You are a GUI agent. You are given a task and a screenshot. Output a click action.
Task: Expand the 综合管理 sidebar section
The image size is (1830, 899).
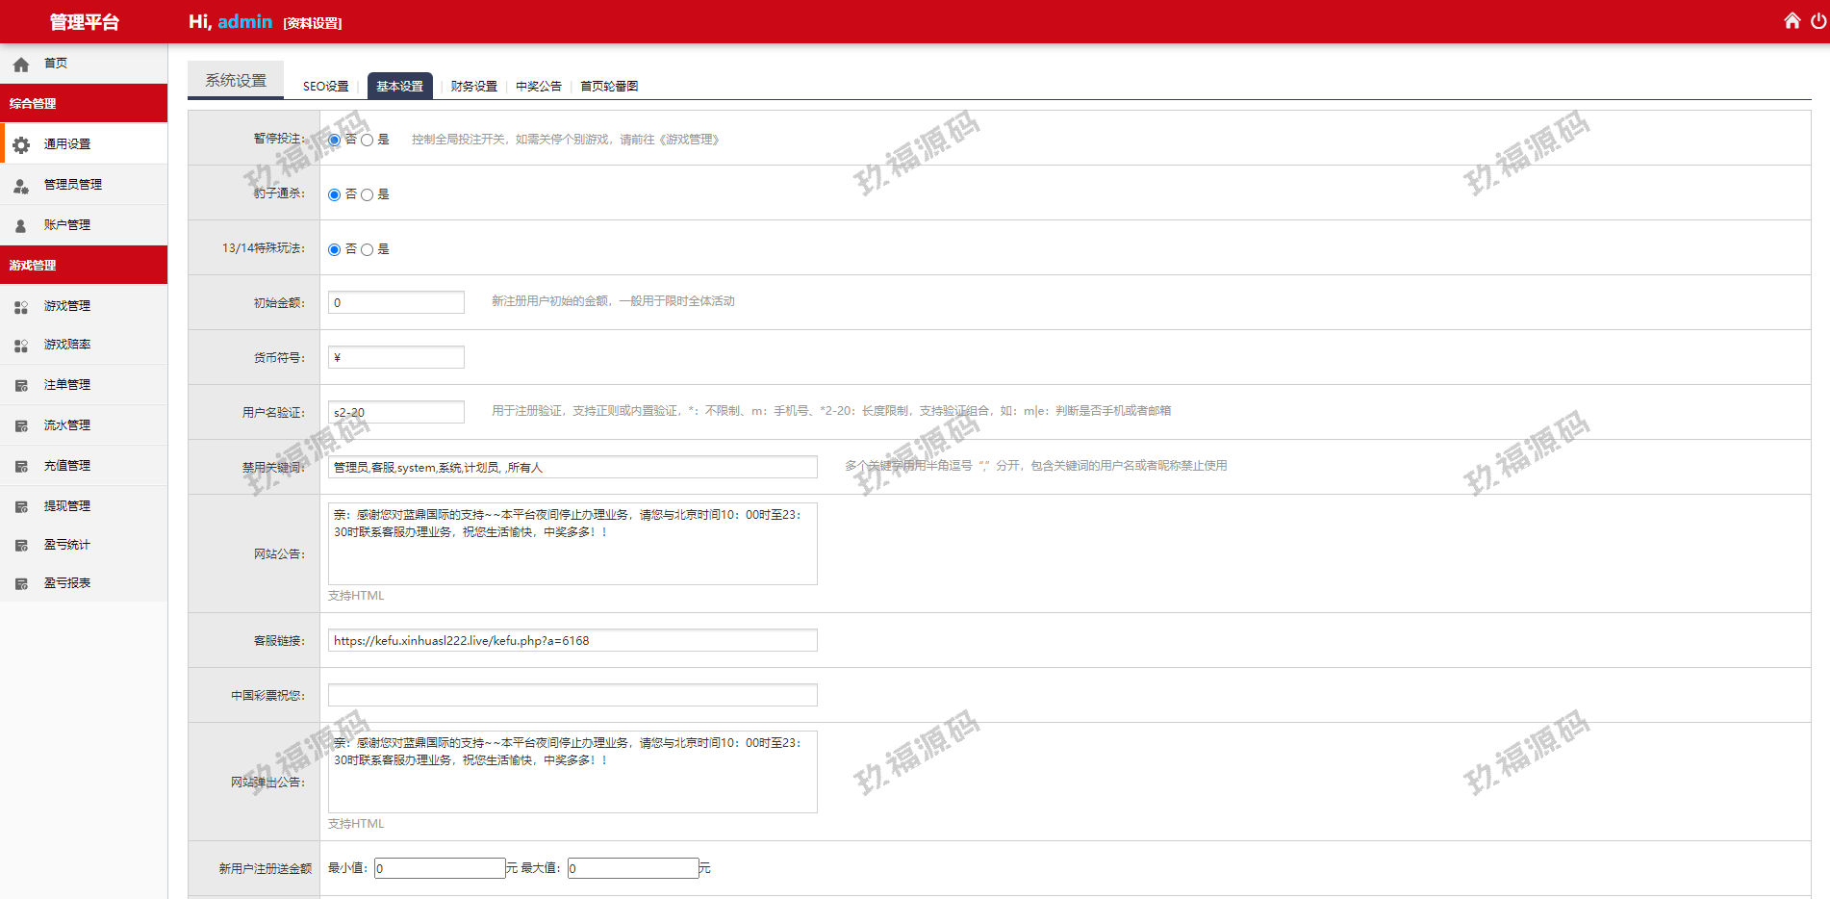click(x=84, y=103)
